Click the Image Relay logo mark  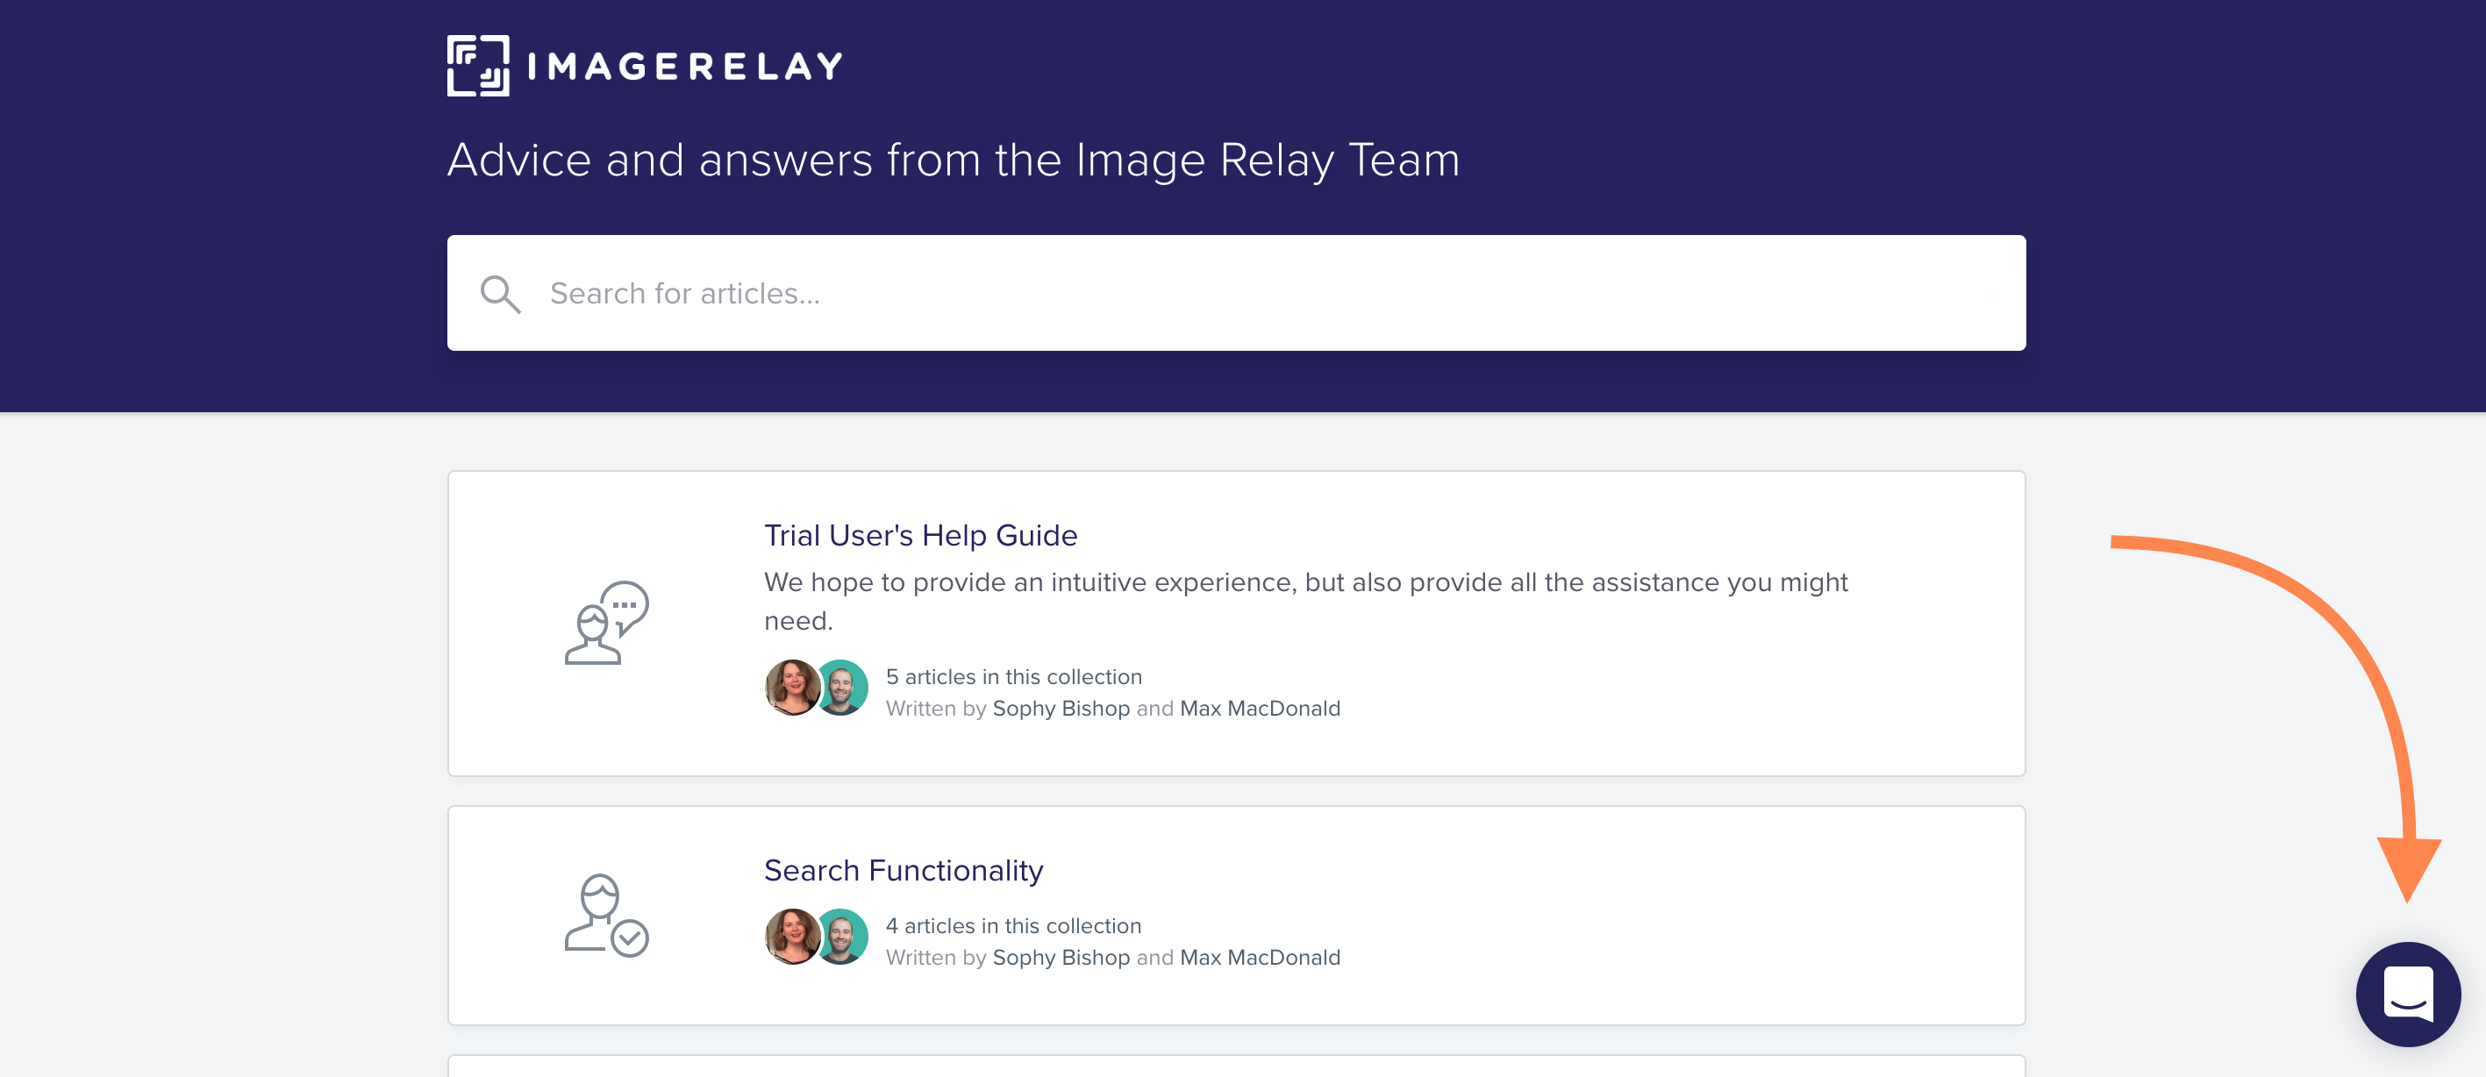478,66
